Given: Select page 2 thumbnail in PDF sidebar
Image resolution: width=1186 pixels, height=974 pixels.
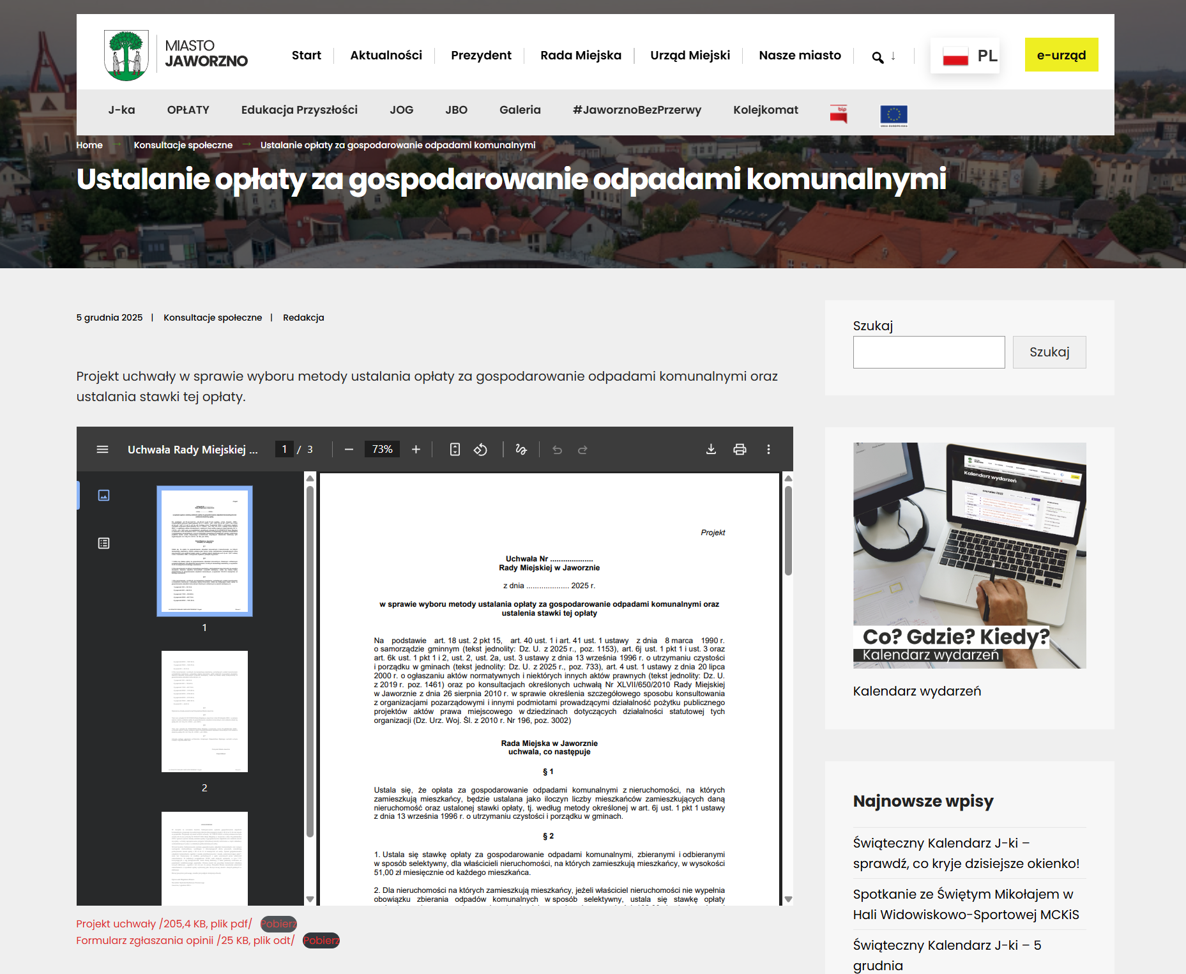Looking at the screenshot, I should [x=204, y=711].
